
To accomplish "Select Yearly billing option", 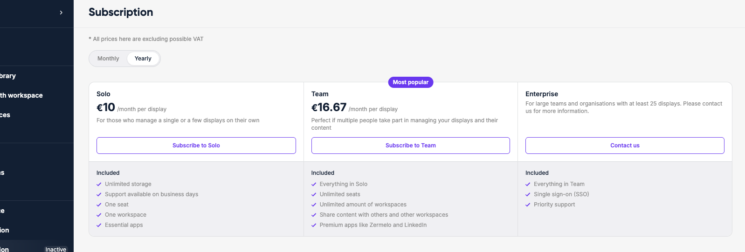I will (143, 59).
